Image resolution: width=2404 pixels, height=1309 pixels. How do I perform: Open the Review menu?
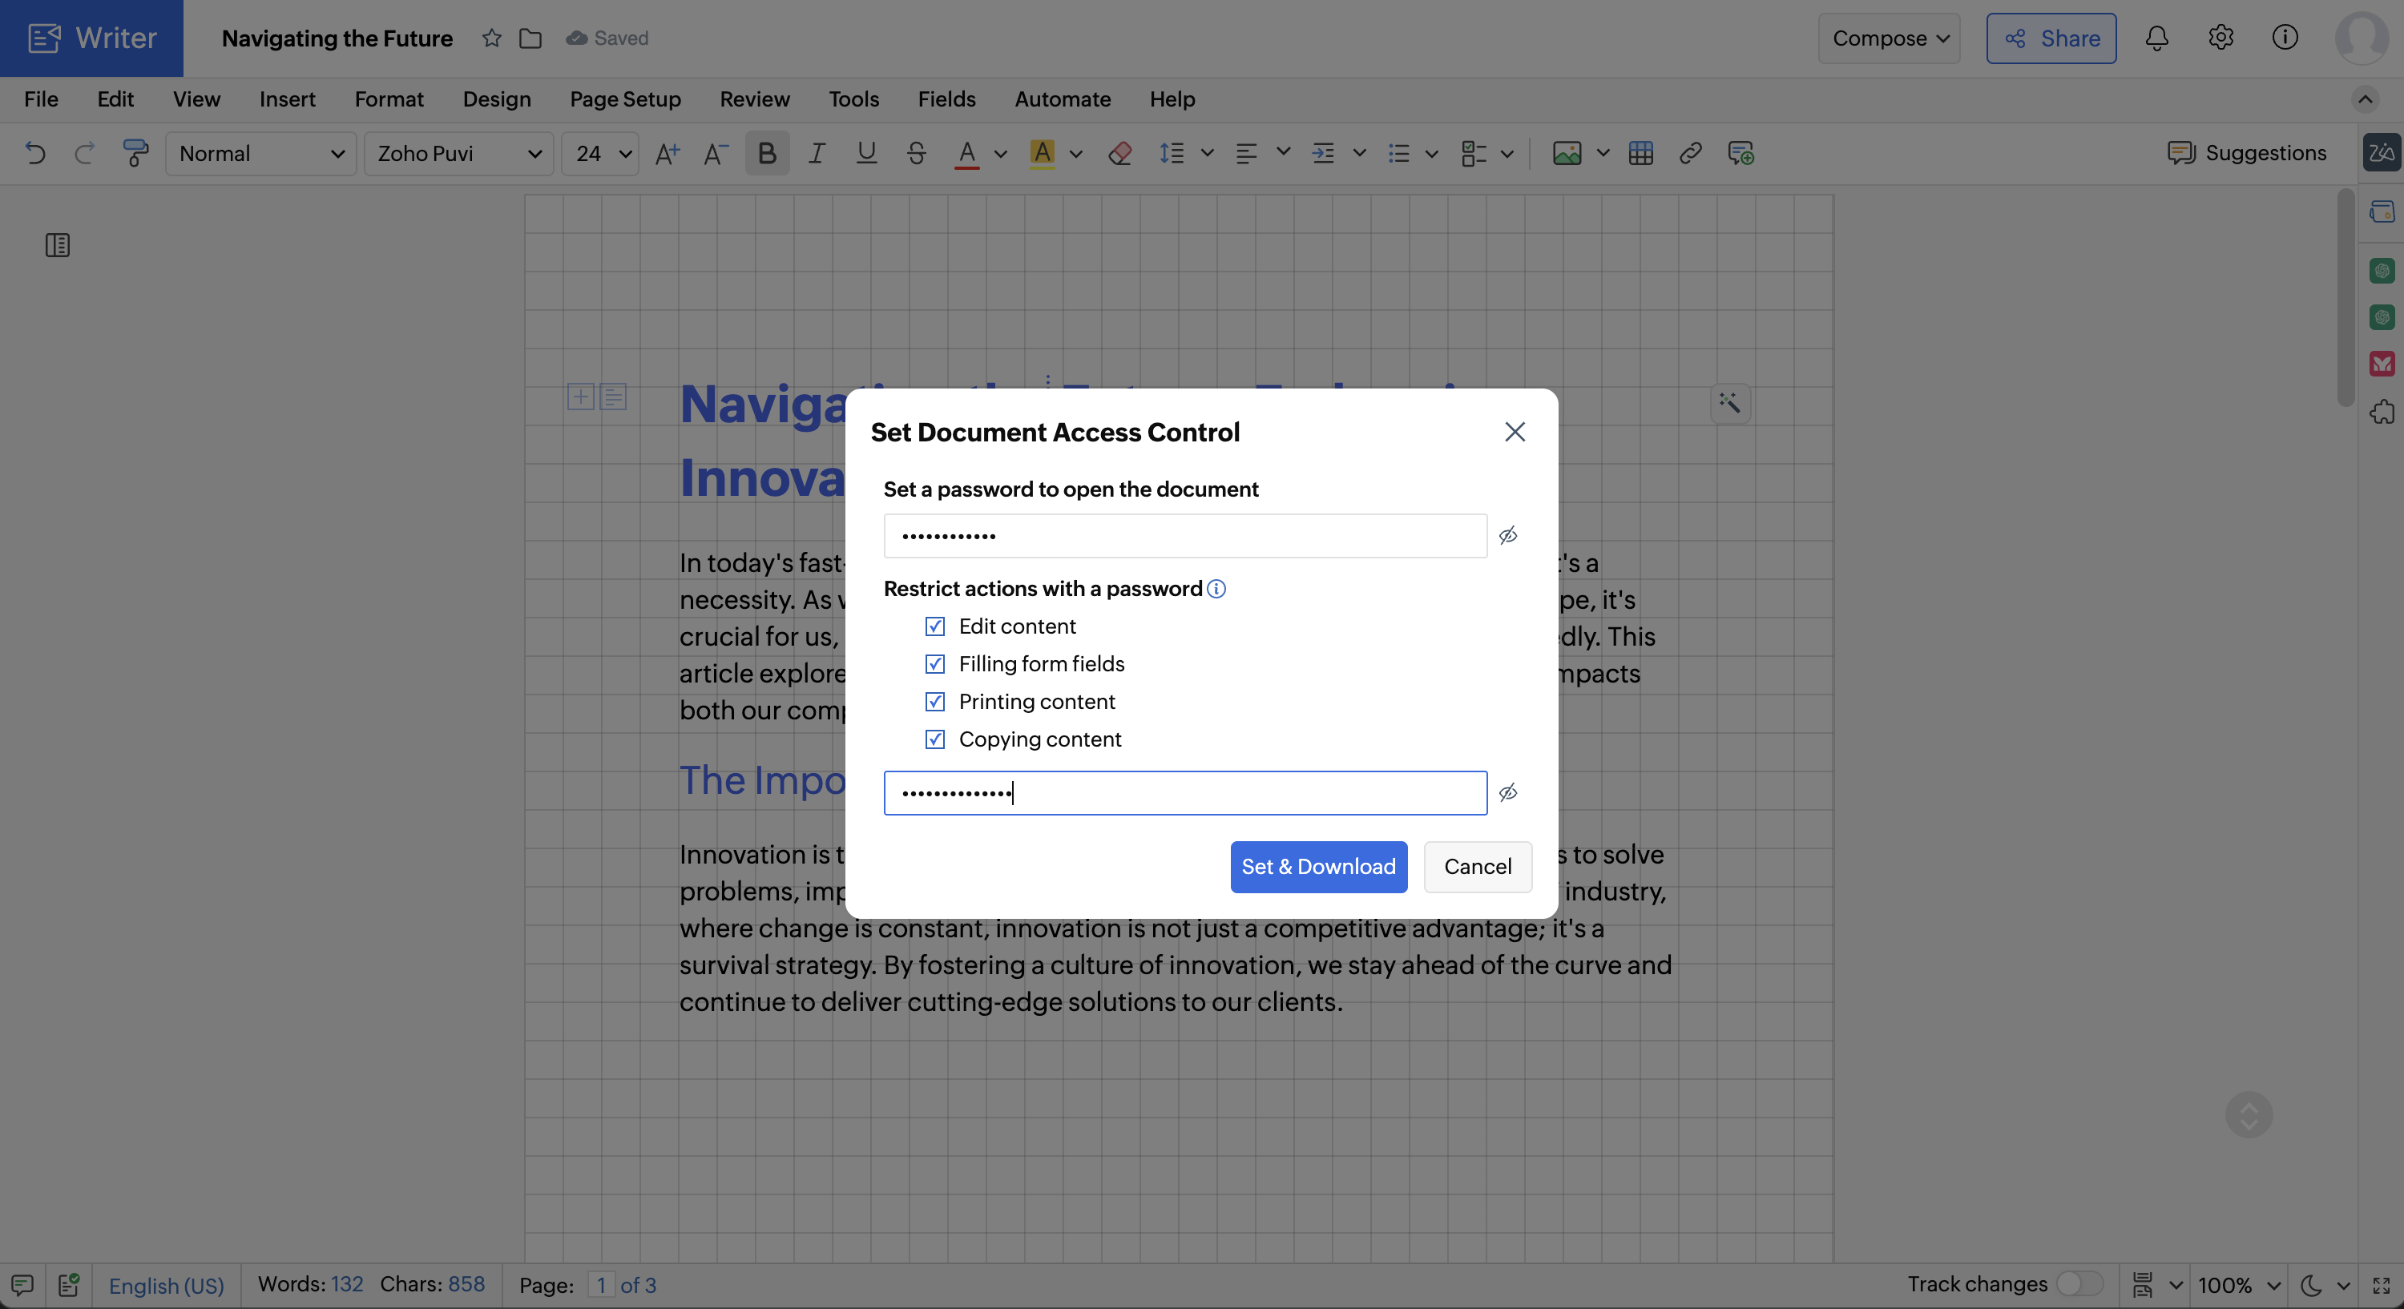pyautogui.click(x=754, y=99)
